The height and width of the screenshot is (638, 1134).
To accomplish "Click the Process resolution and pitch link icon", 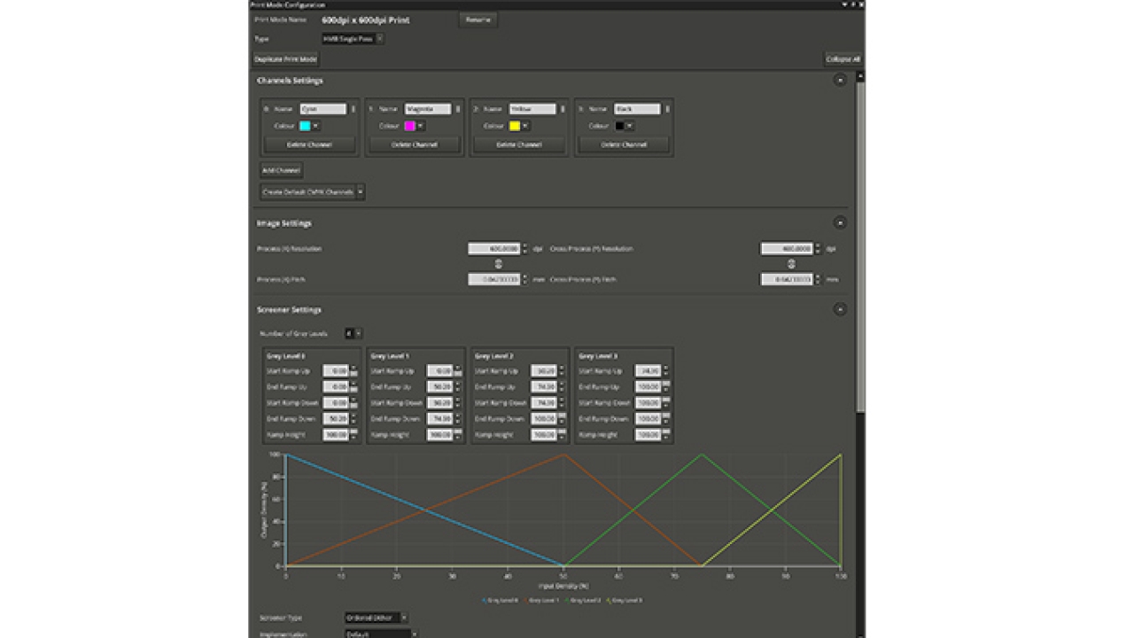I will pos(498,264).
